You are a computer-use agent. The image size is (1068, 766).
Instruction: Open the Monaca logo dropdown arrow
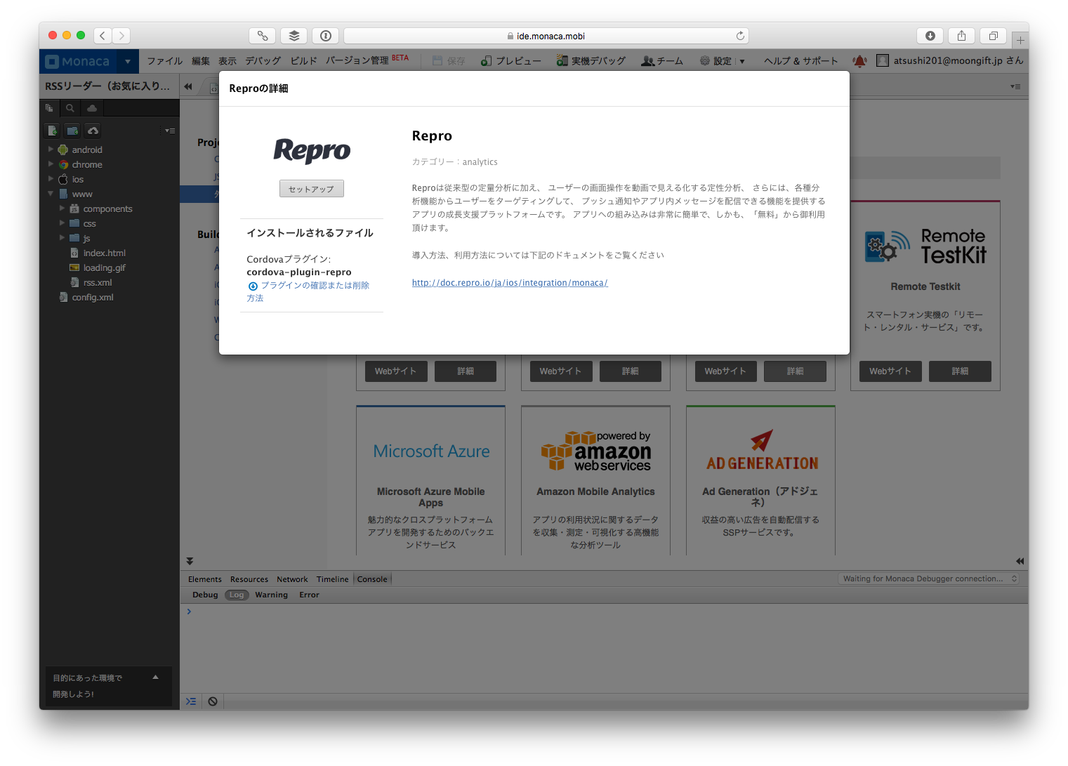128,61
